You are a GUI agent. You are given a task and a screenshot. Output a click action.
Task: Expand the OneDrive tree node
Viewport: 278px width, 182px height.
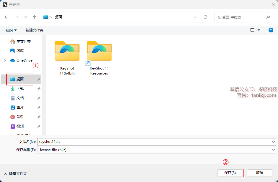(x=5, y=60)
